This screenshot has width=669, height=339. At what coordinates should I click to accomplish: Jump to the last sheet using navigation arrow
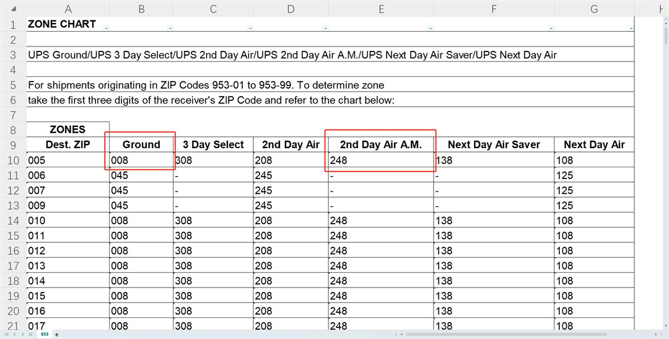coord(30,334)
